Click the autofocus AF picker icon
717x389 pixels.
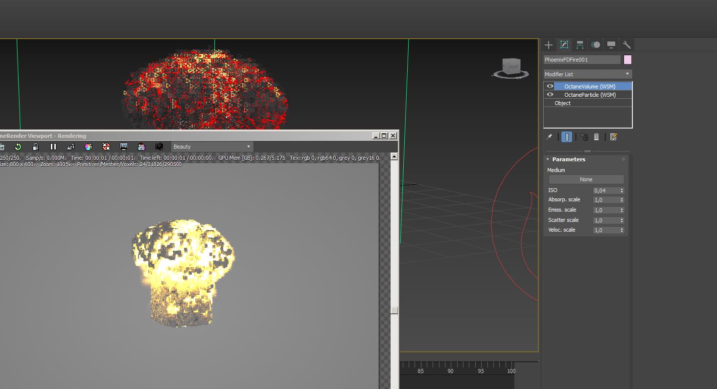point(71,147)
